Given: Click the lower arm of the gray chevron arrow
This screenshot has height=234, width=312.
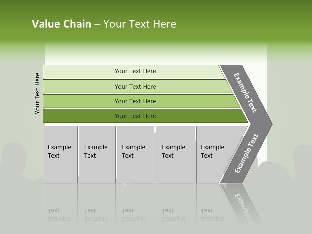Looking at the screenshot, I should pos(246,154).
